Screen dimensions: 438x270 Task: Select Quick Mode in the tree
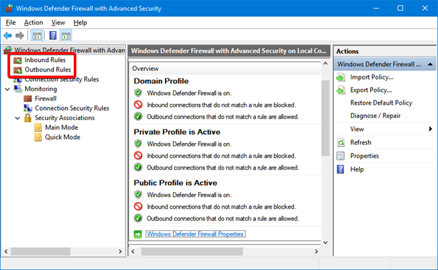pos(63,137)
